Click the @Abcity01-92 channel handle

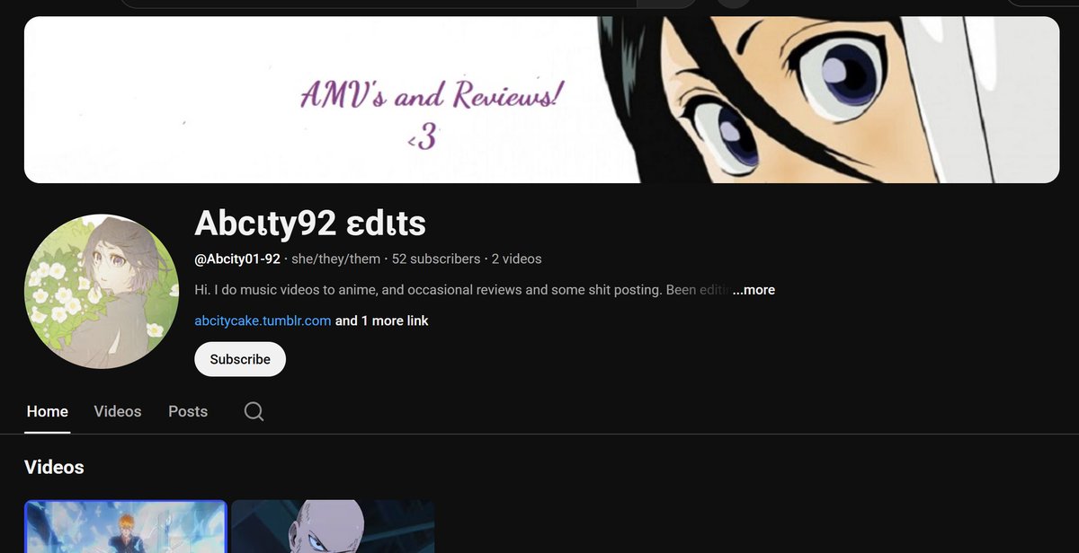[x=237, y=259]
